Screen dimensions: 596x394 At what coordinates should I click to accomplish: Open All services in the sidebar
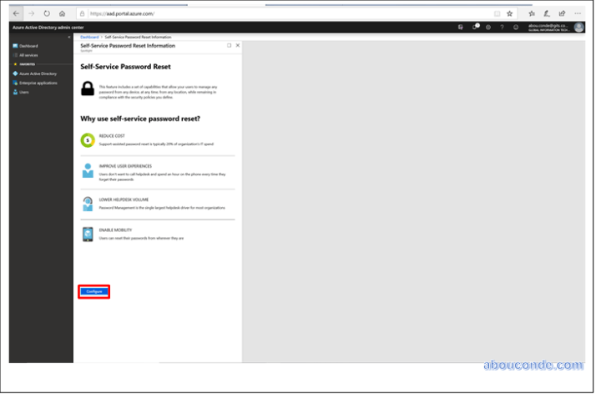coord(28,54)
